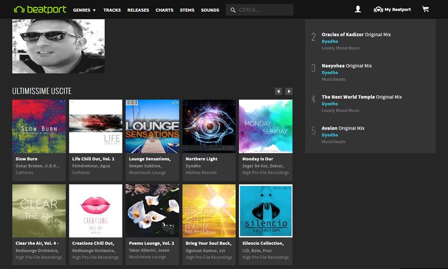Open the Clear the Air cover
This screenshot has height=269, width=448.
pyautogui.click(x=39, y=211)
